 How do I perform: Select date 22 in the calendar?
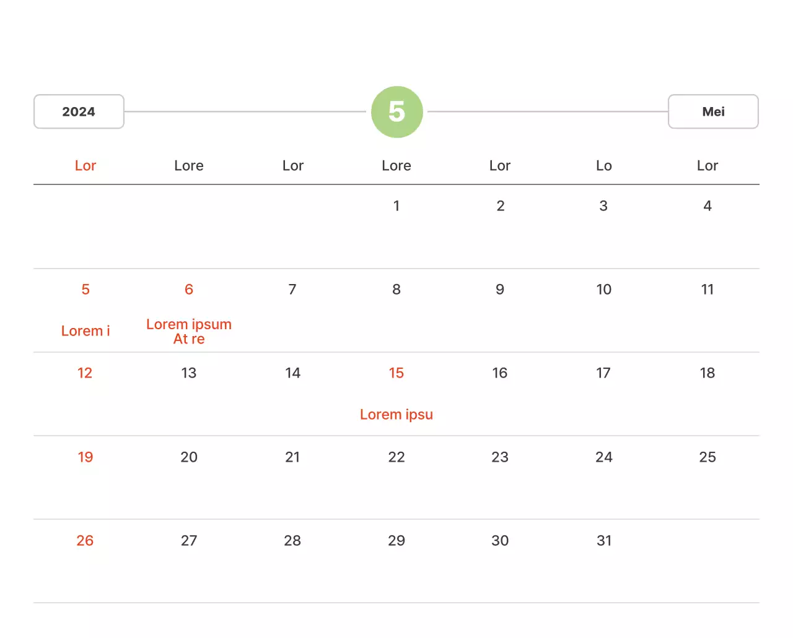click(396, 457)
